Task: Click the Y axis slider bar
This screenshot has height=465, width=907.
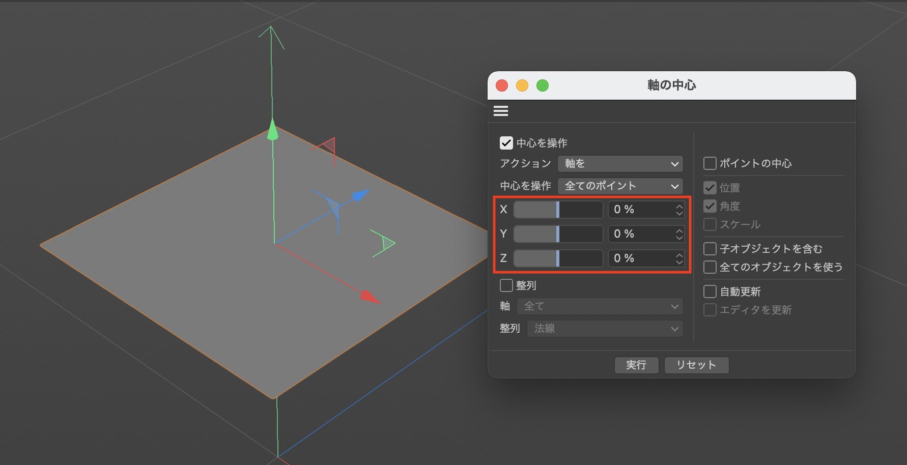Action: (x=558, y=234)
